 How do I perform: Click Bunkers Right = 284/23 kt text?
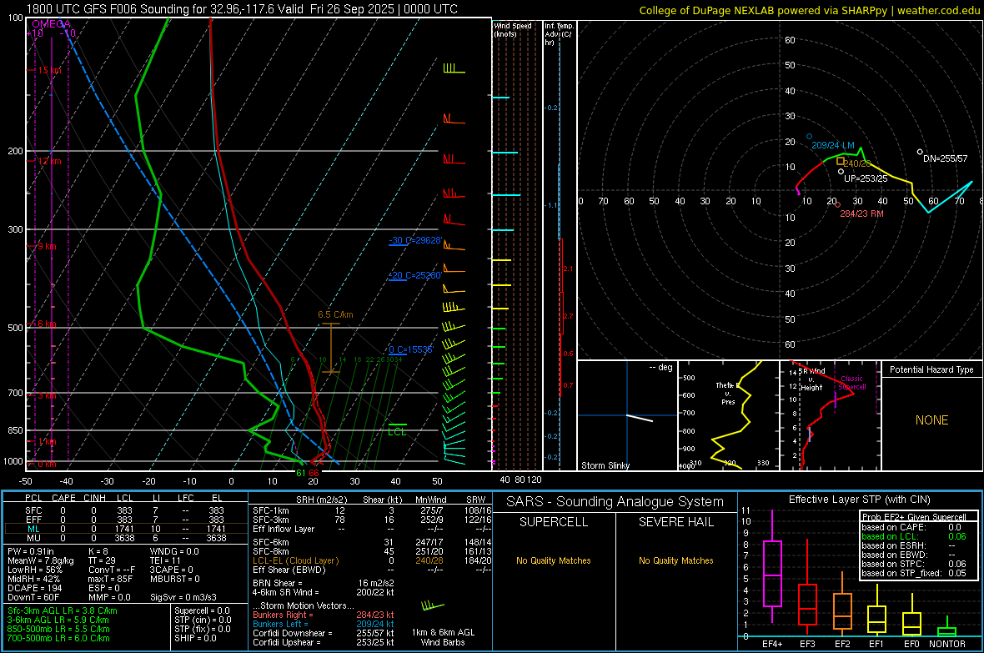(324, 615)
